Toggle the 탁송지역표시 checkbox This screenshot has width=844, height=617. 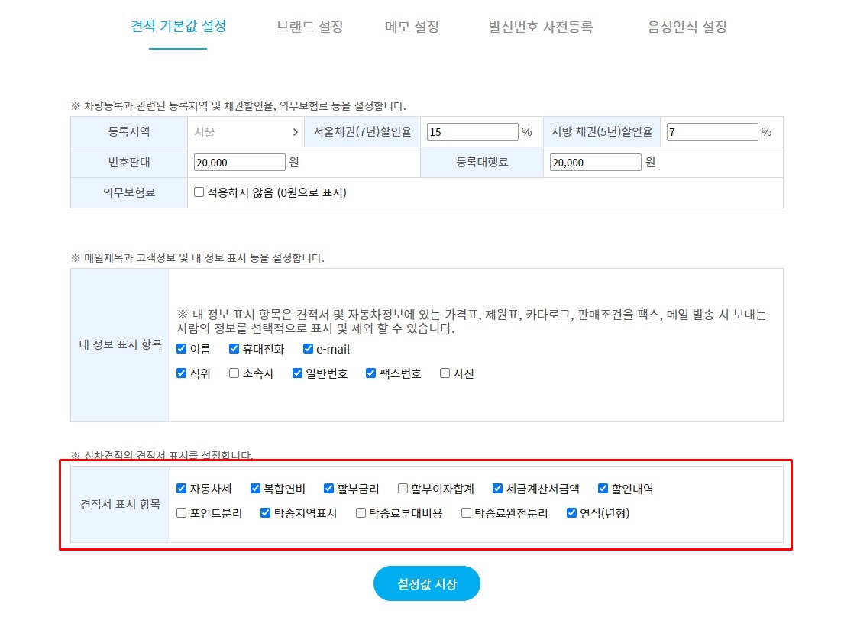tap(265, 513)
